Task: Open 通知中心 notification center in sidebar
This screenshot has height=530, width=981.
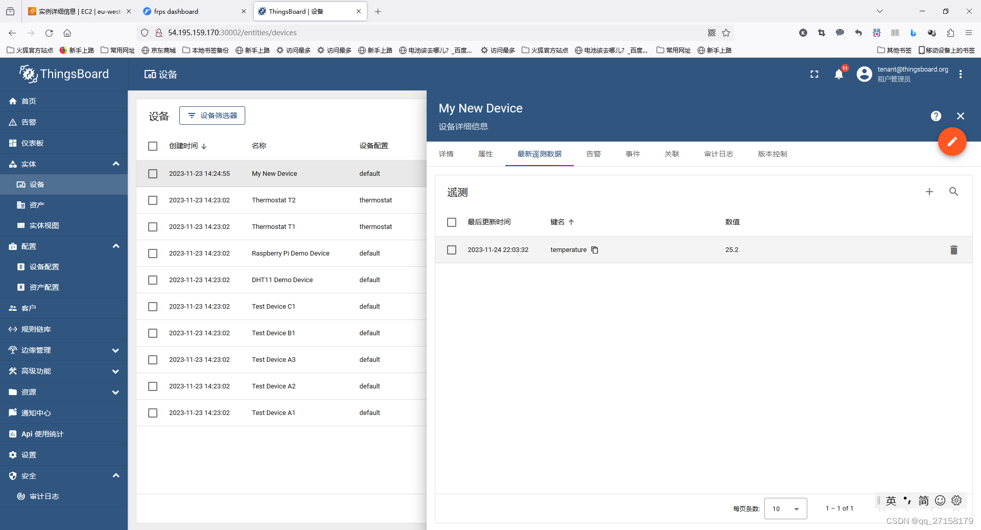Action: point(64,413)
